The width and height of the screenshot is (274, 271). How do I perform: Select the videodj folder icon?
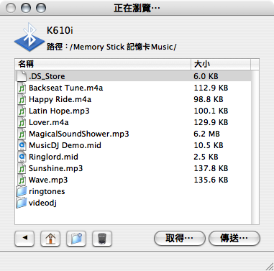click(x=22, y=203)
